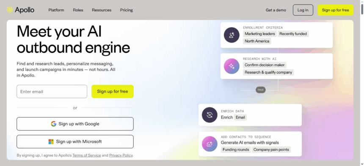Open the Terms of Service link
This screenshot has width=364, height=166.
87,155
